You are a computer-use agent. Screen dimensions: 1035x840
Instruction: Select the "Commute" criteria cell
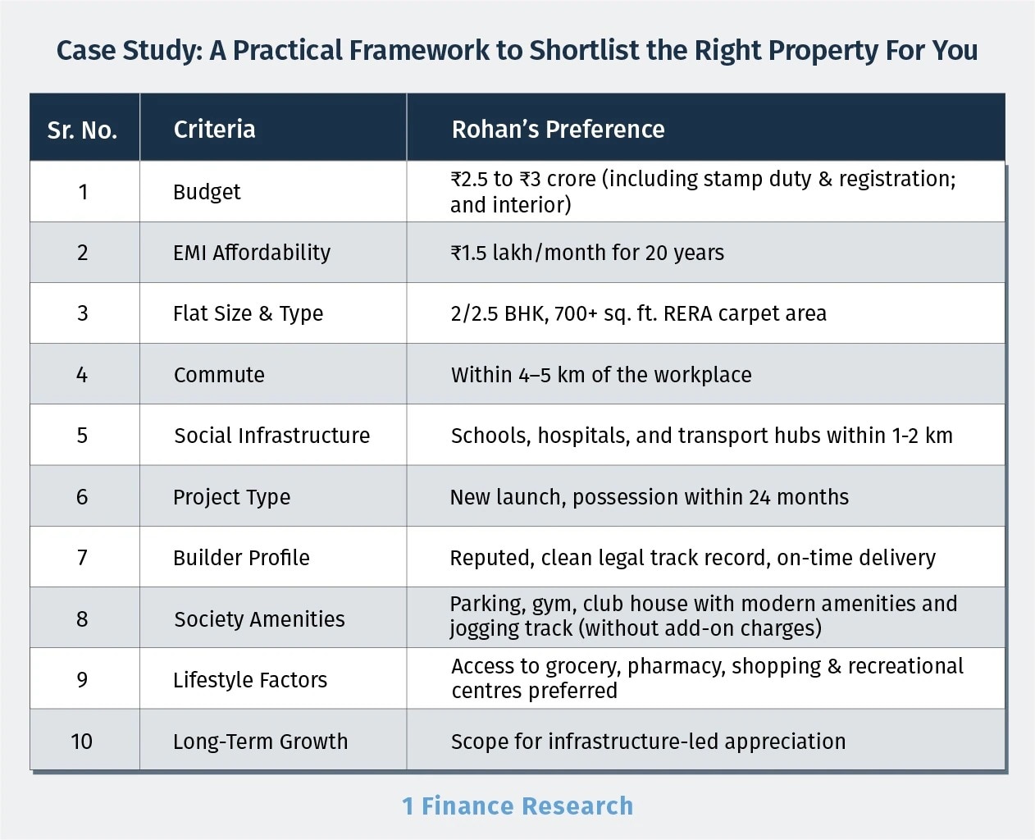[219, 375]
